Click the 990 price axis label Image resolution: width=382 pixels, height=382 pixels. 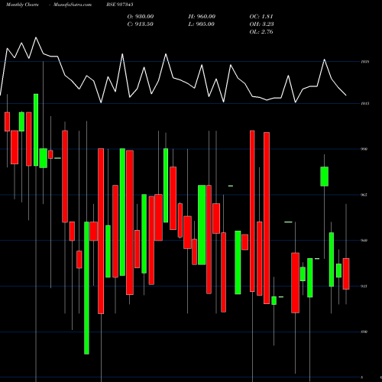[x=364, y=149]
